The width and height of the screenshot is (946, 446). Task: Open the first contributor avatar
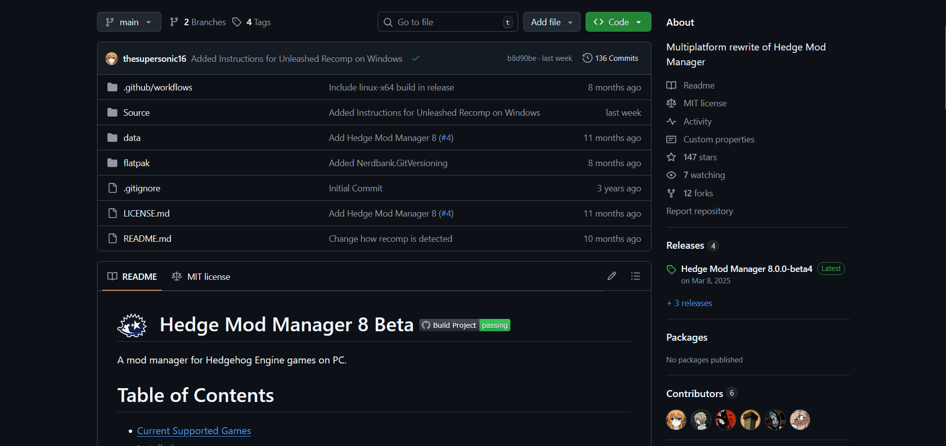676,420
